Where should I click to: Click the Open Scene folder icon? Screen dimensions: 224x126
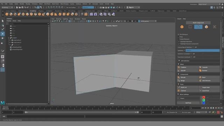20,7
